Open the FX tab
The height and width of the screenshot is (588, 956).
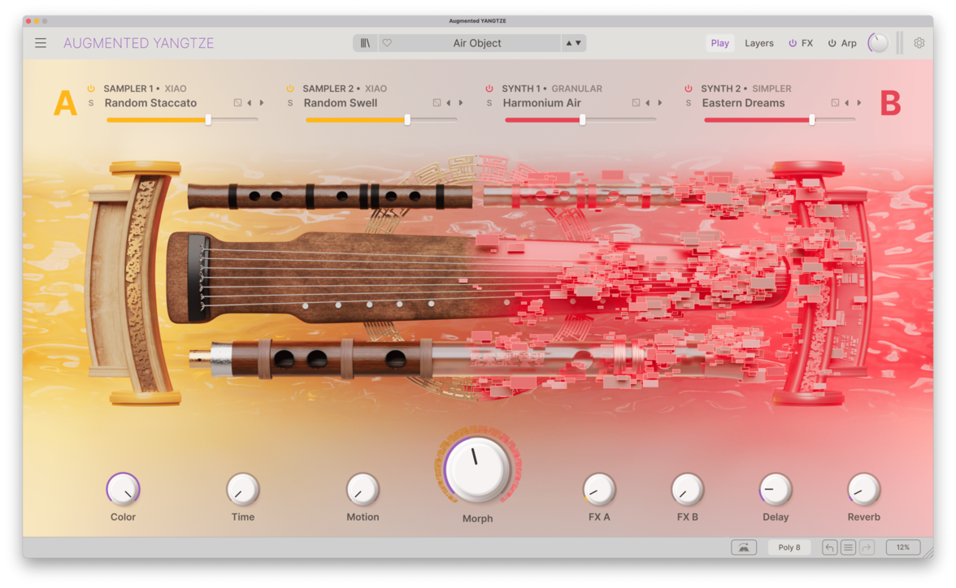[807, 43]
